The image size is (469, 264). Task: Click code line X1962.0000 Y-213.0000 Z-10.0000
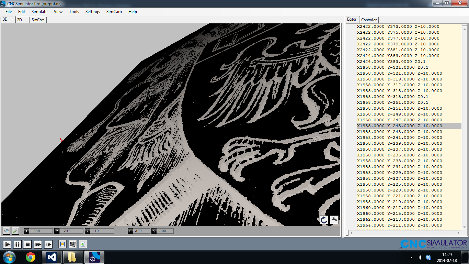point(399,219)
